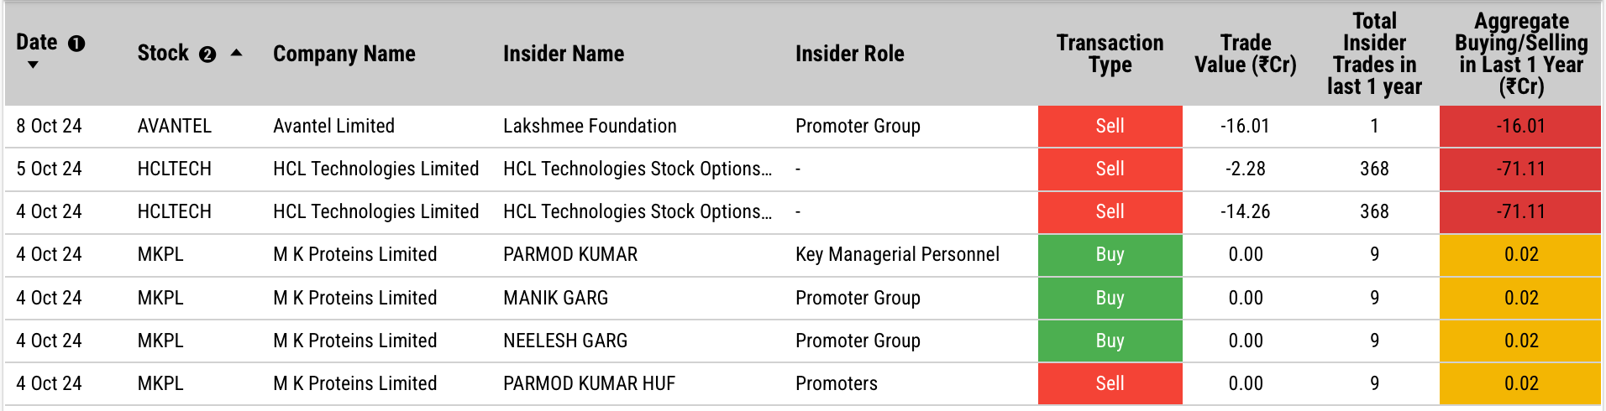Select Lakshmee Foundation insider name
The width and height of the screenshot is (1606, 411).
pos(590,126)
